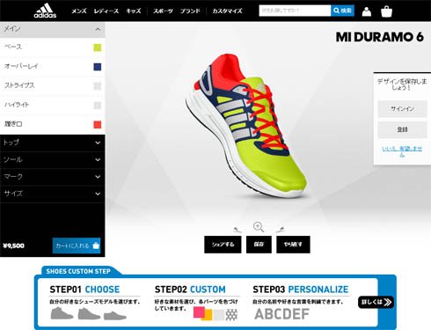Click the STEP03 PERSONALIZE heading
Viewport: 431px width, 330px height.
click(x=301, y=290)
